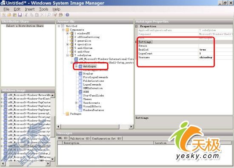Viewport: 234px width, 168px height.
Task: Expand the AutoLogon tree node
Action: [x=76, y=66]
